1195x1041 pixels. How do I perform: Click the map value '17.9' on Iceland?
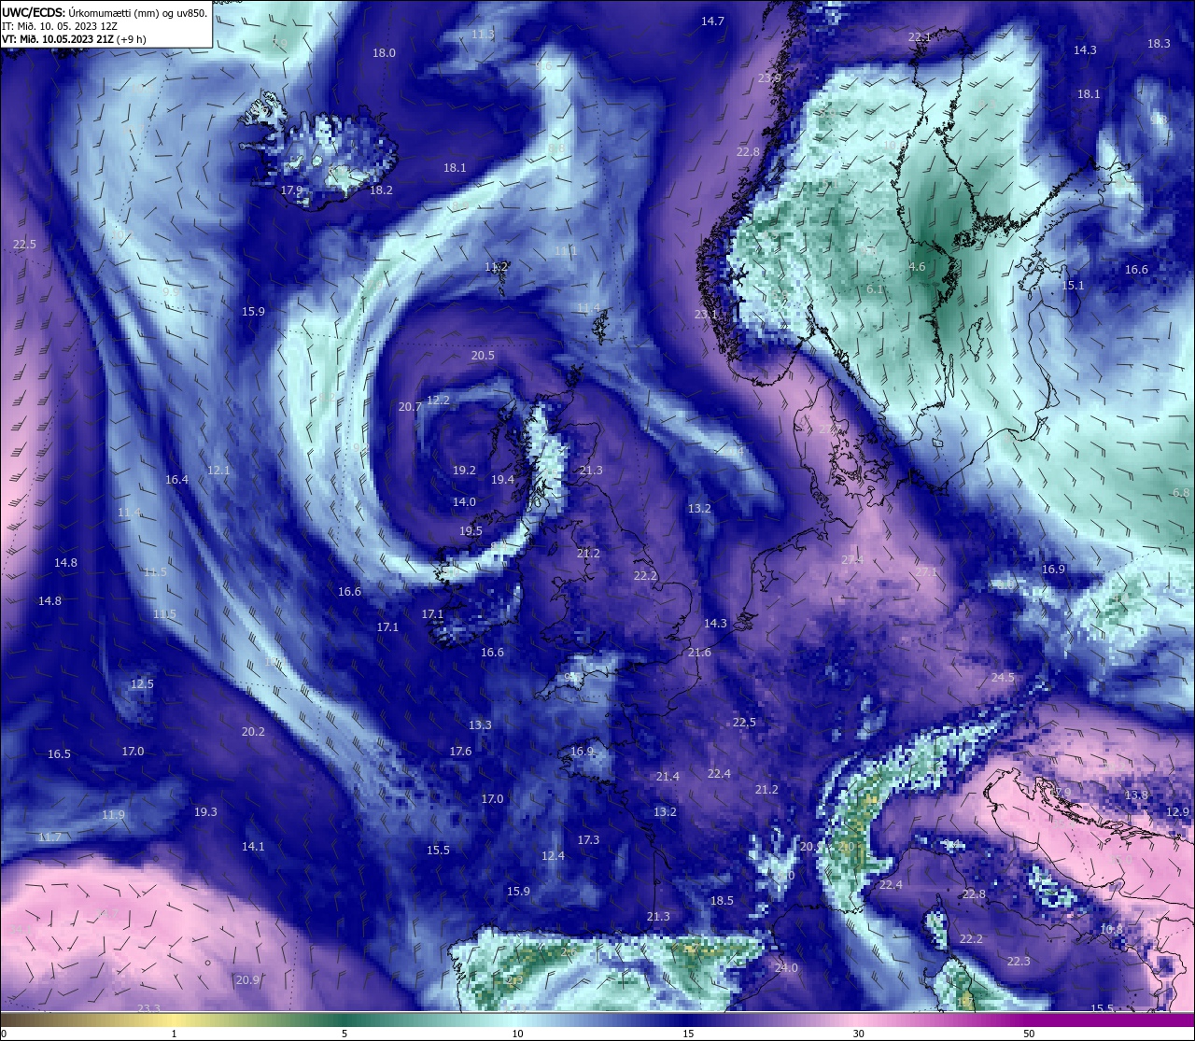(291, 190)
